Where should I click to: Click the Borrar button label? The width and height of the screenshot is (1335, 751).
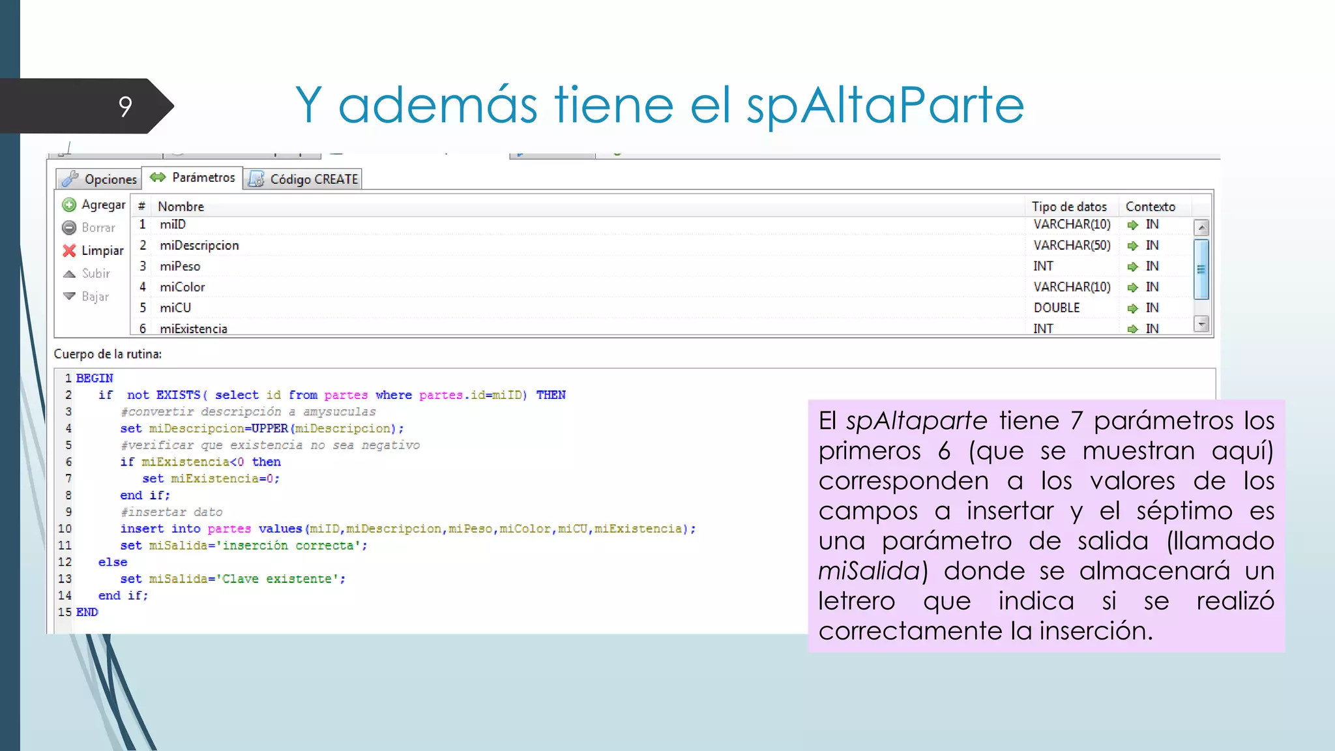98,228
